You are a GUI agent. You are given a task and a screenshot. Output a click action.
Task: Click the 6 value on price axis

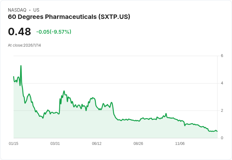pos(222,56)
